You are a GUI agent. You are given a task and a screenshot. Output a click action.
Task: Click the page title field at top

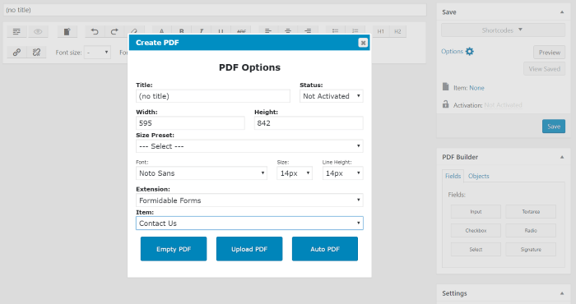215,10
